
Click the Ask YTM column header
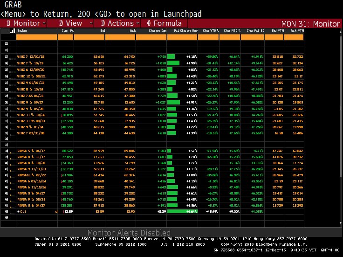(x=297, y=31)
